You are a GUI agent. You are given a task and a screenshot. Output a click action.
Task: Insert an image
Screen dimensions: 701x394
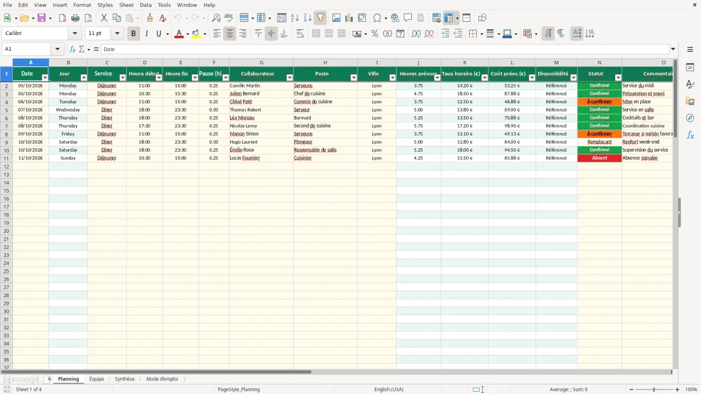(x=336, y=18)
